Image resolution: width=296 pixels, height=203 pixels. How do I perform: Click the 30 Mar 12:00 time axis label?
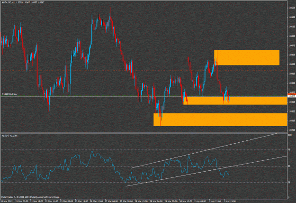pyautogui.click(x=186, y=201)
